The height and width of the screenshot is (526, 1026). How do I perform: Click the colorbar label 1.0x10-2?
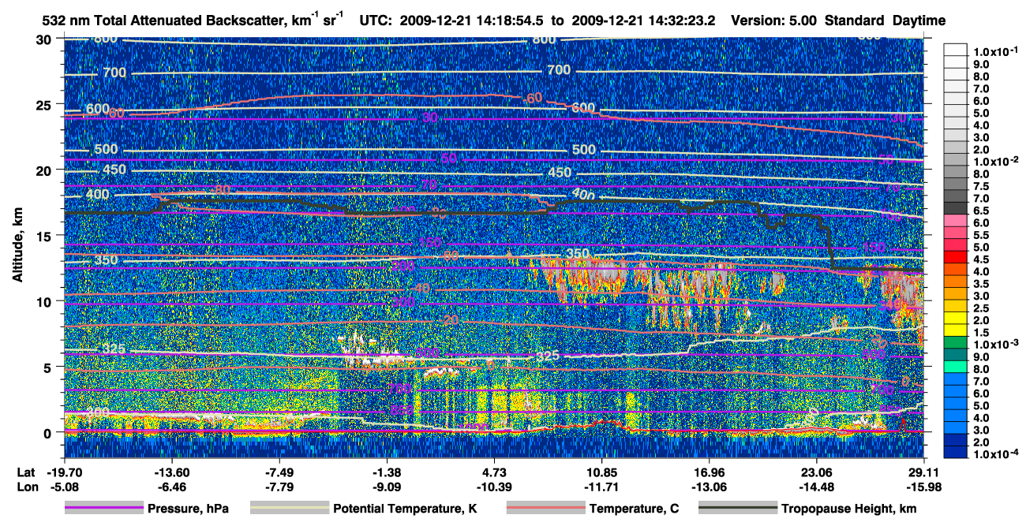[994, 161]
